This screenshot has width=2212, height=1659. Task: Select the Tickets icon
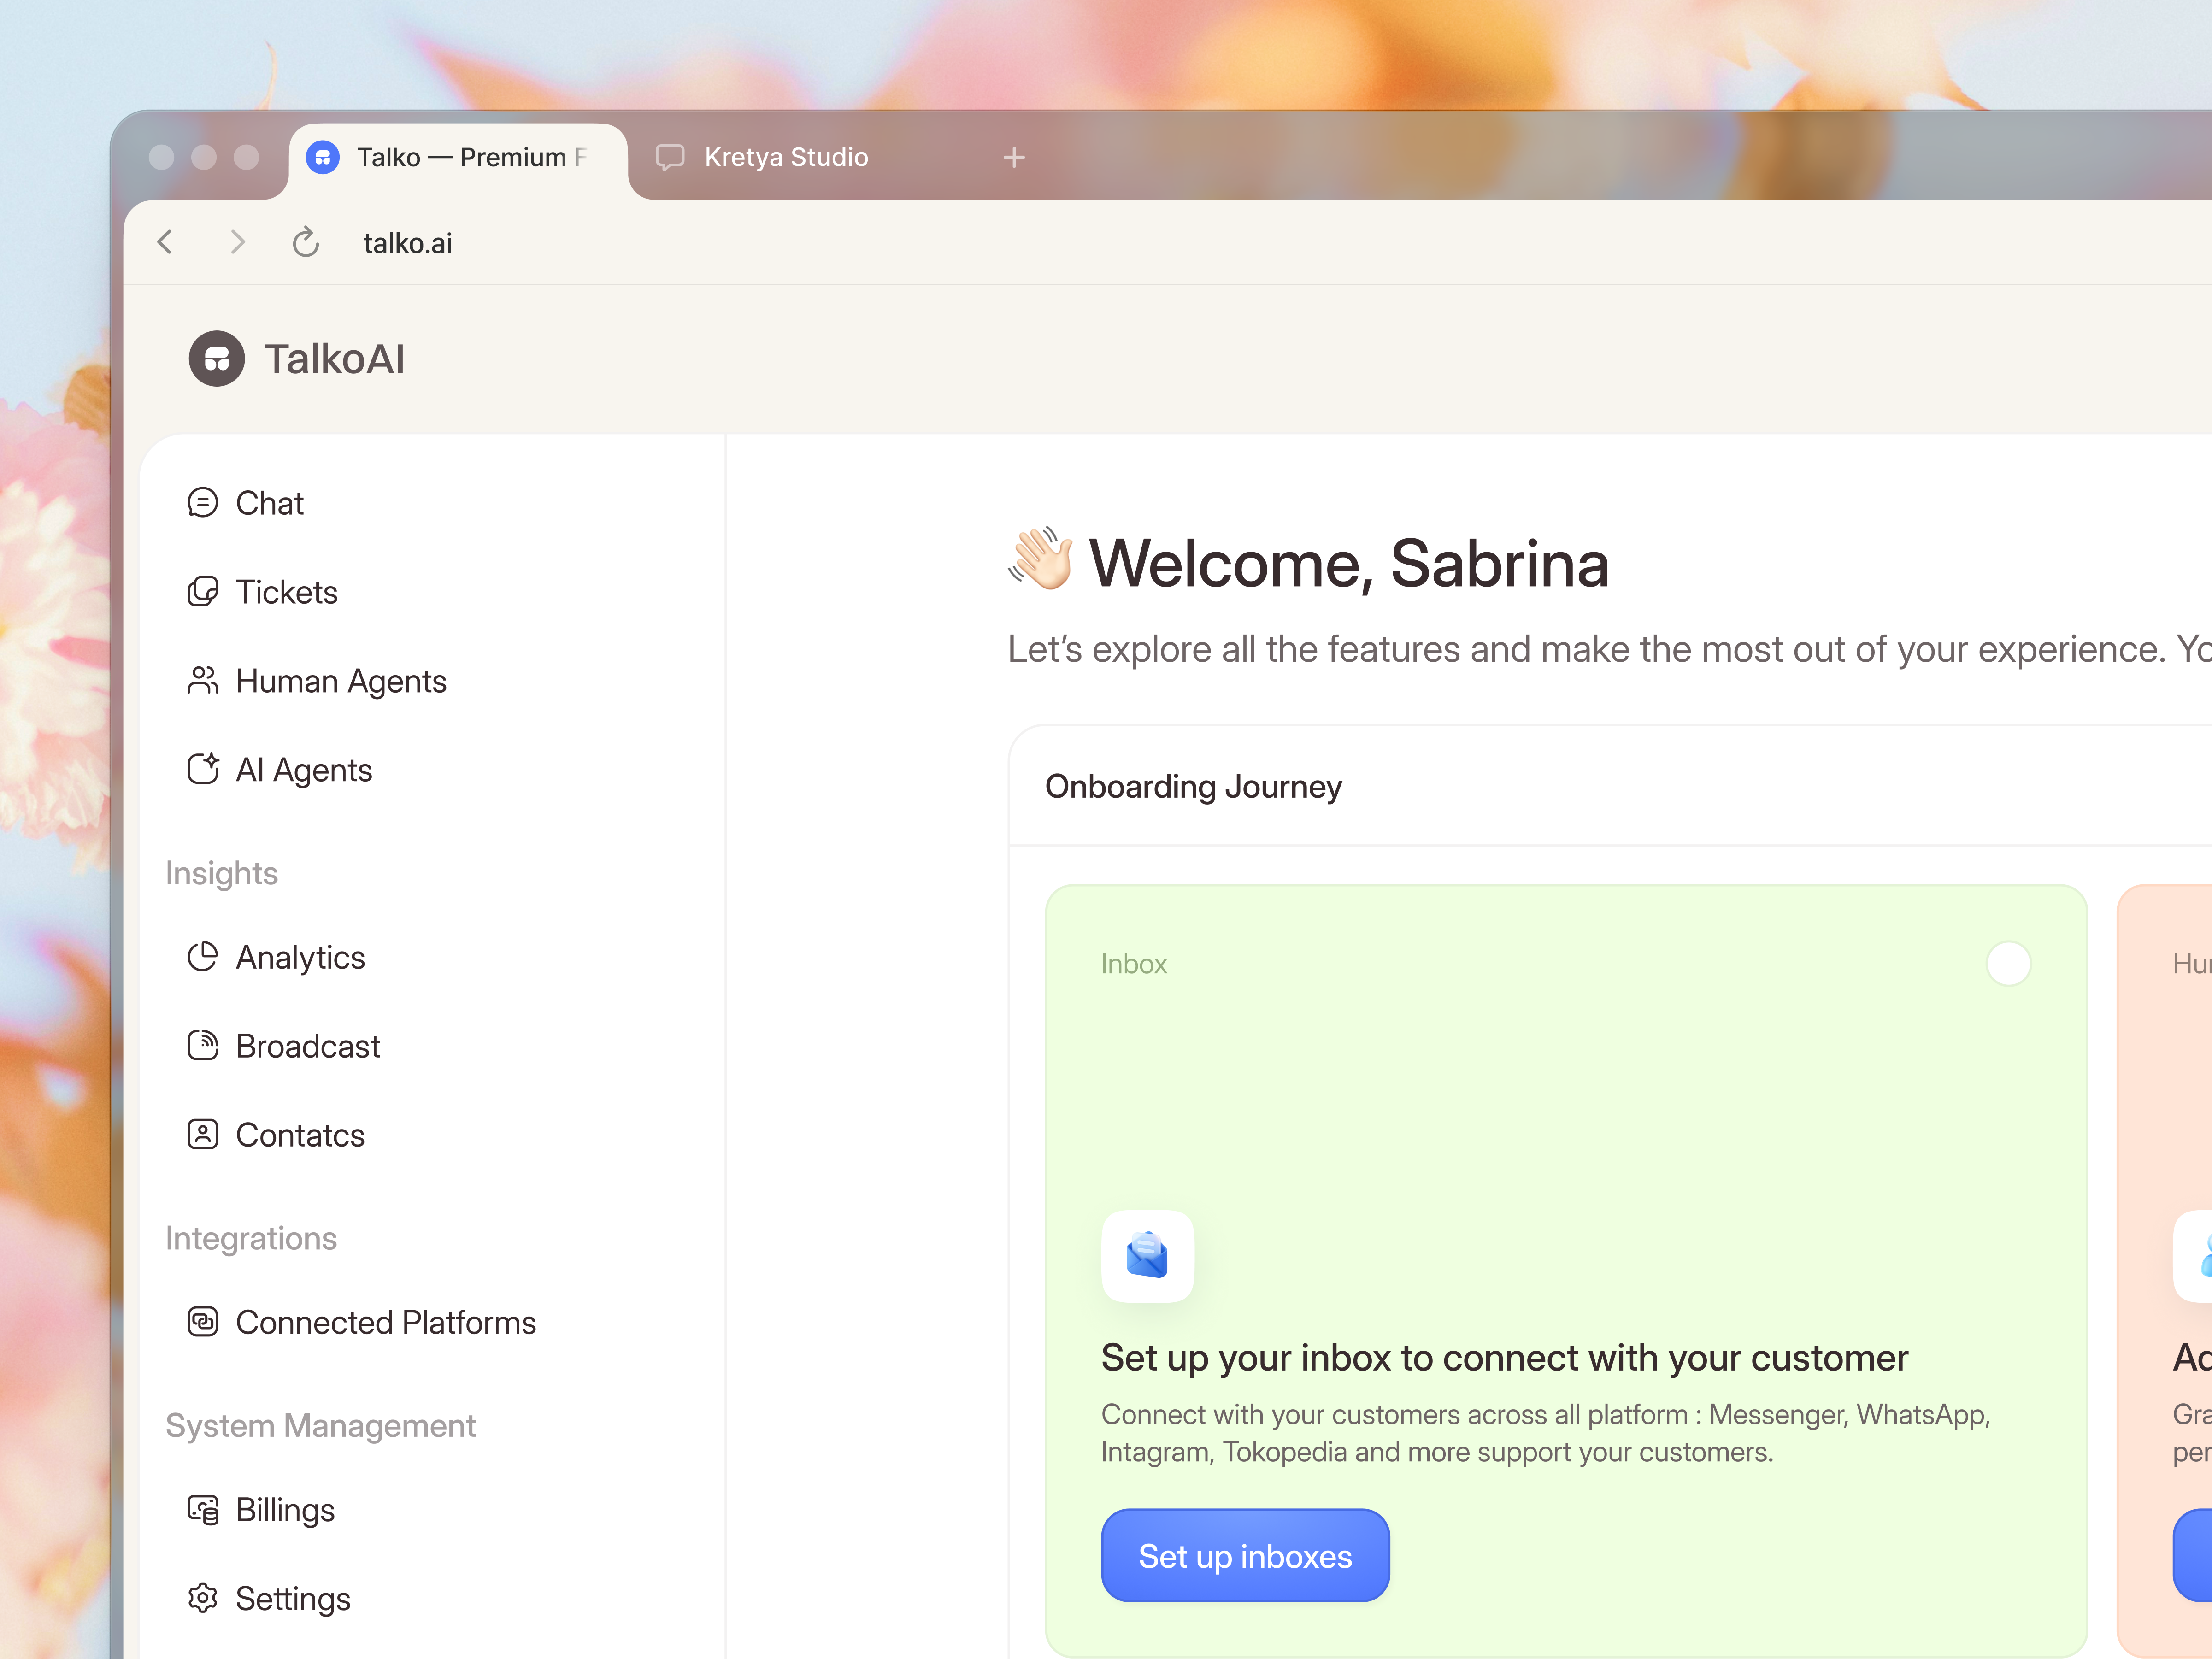203,591
